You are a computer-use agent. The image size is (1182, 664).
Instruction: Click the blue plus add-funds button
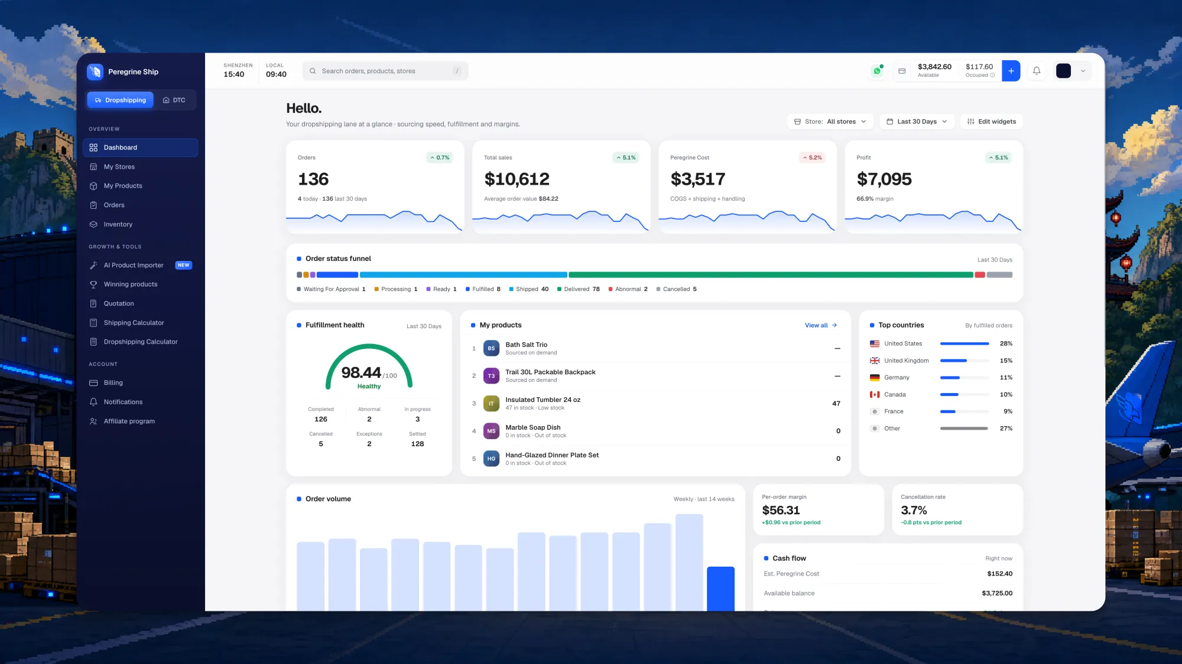(1011, 71)
